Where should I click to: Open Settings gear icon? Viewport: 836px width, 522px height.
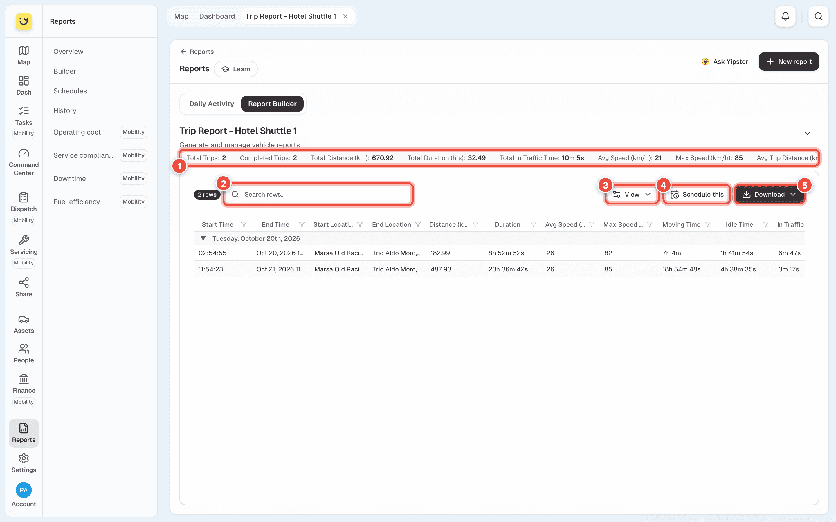pyautogui.click(x=24, y=458)
